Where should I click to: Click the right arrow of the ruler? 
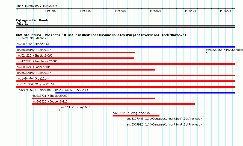click(235, 8)
